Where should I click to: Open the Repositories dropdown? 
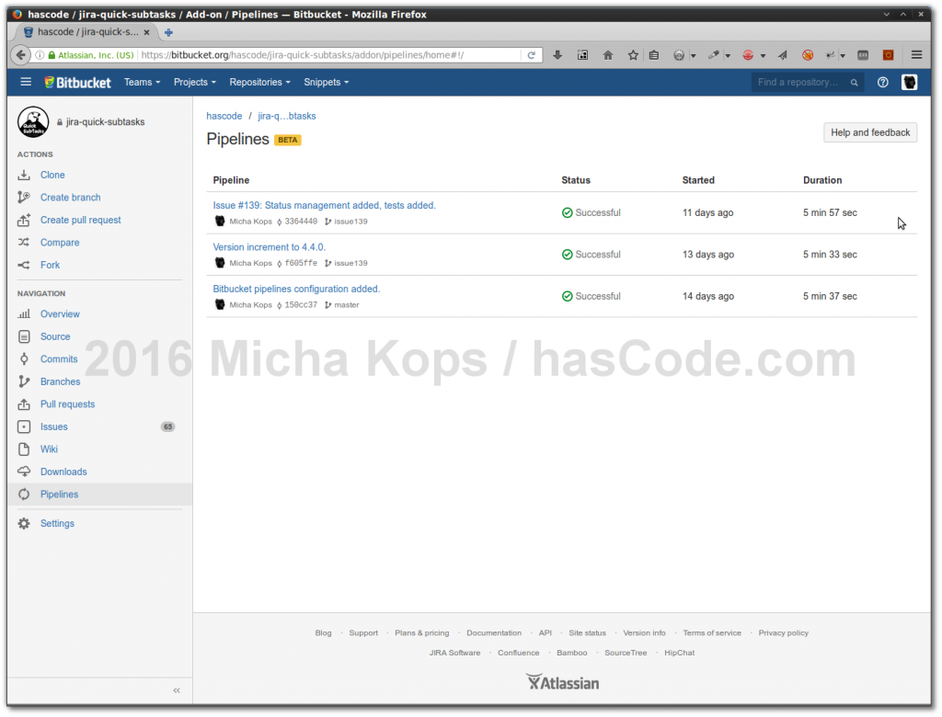click(259, 82)
